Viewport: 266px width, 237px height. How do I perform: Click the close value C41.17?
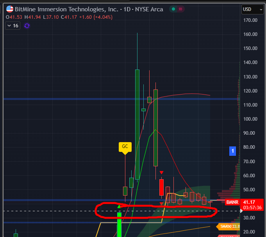tap(69, 17)
